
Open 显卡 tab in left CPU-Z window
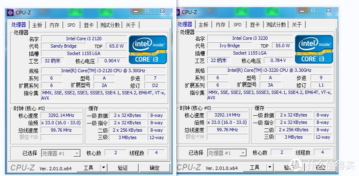89,25
